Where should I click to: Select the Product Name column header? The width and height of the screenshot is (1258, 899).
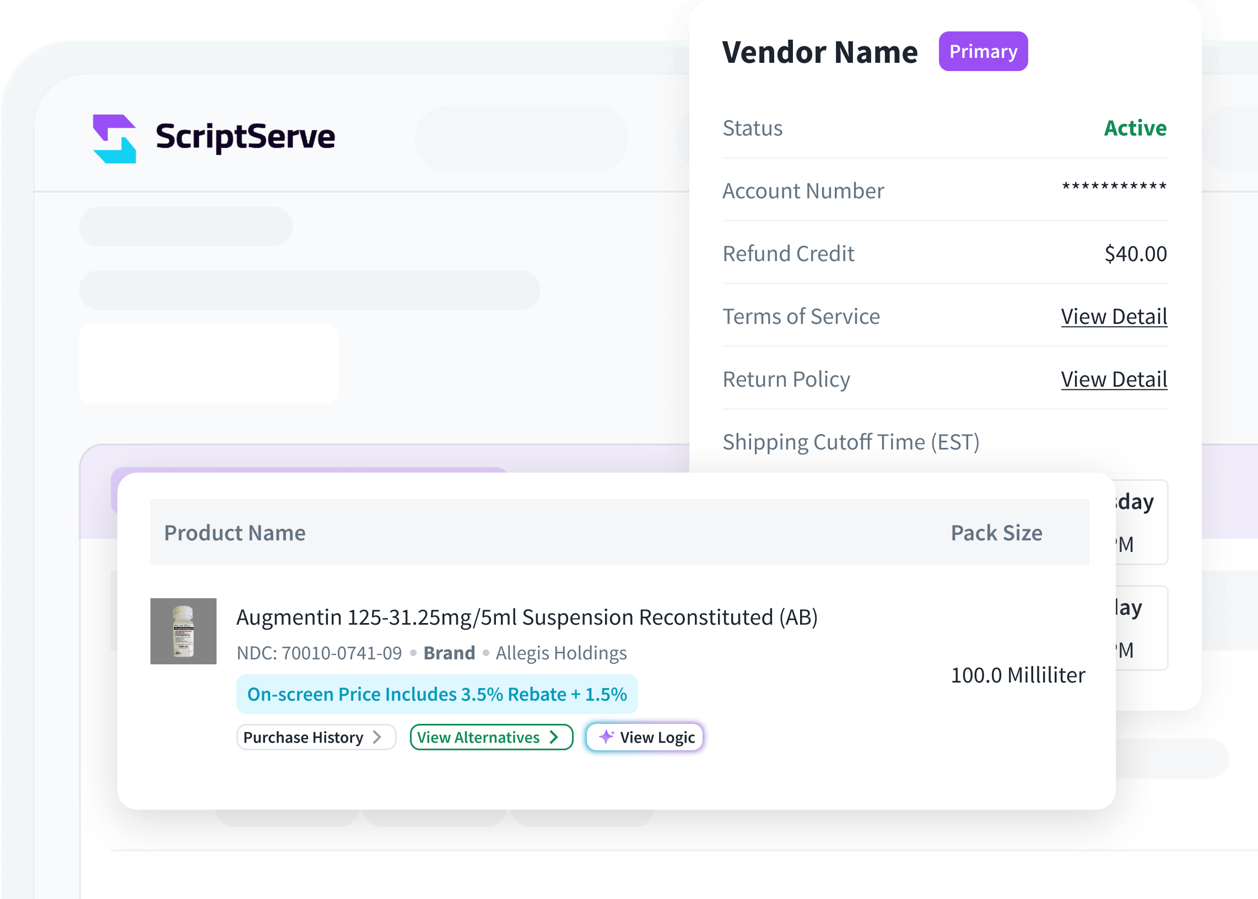pos(234,533)
